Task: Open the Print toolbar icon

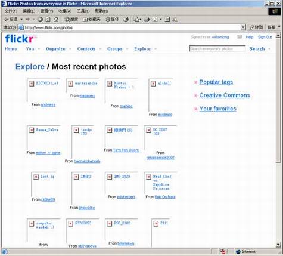Action: tap(147, 20)
